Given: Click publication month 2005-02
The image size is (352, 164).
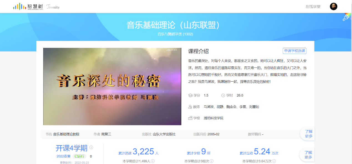Looking at the screenshot, I should [213, 134].
